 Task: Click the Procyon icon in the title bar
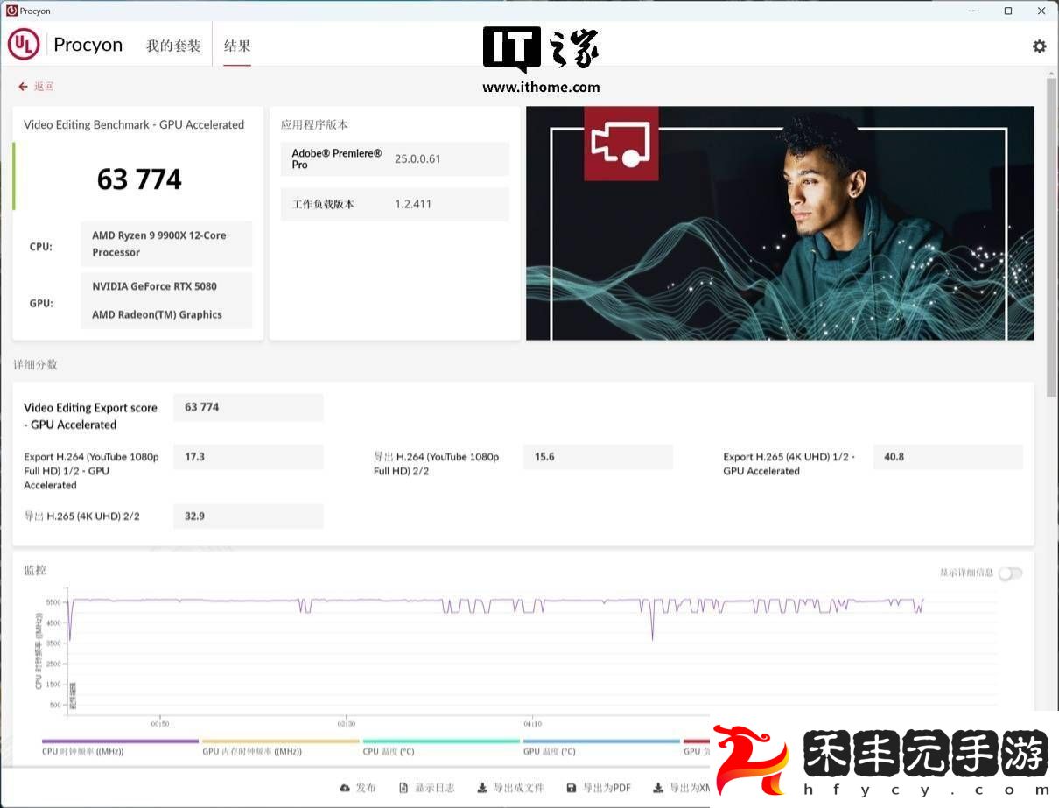pyautogui.click(x=11, y=11)
